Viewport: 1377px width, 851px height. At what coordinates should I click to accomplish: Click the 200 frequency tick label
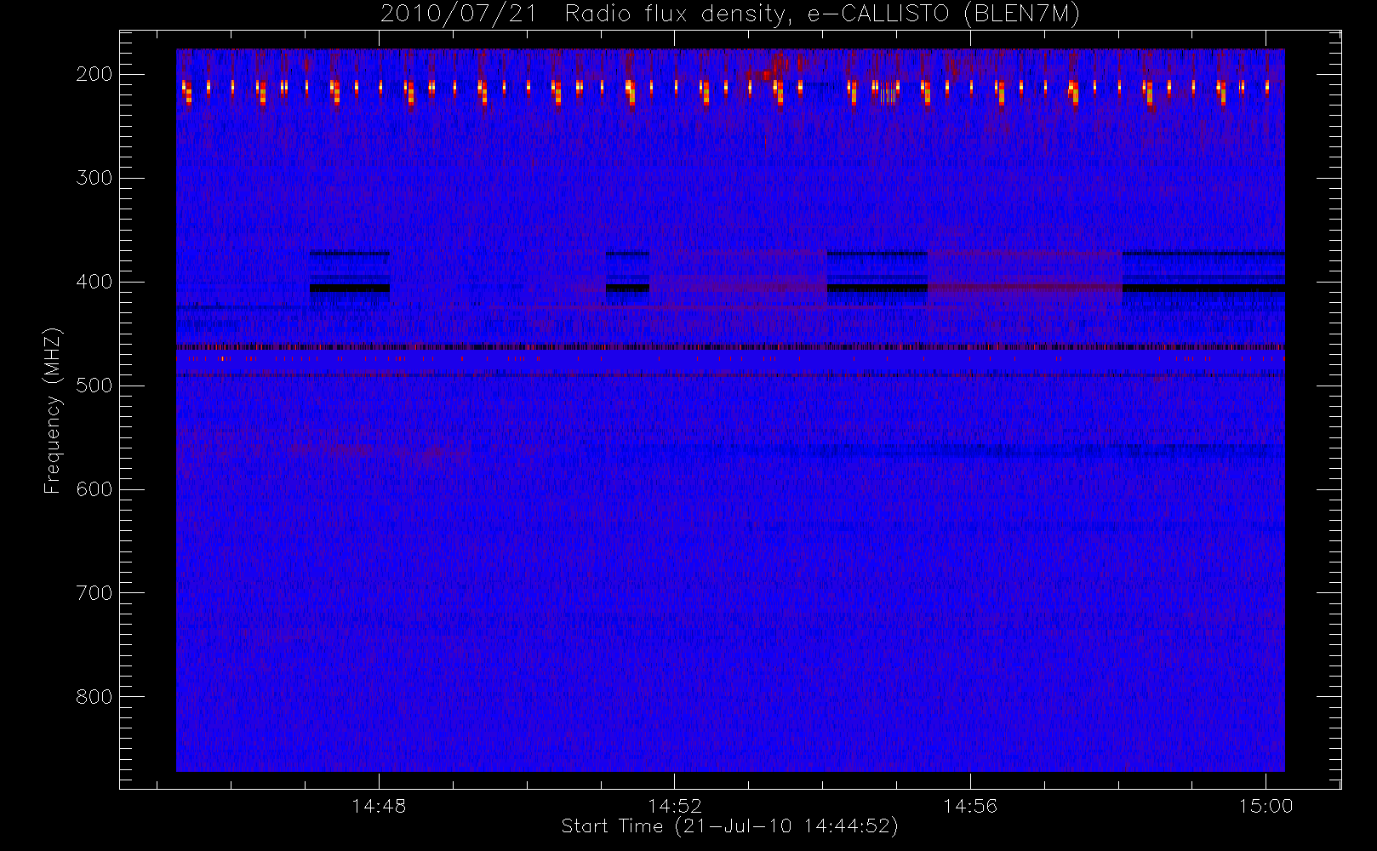94,74
